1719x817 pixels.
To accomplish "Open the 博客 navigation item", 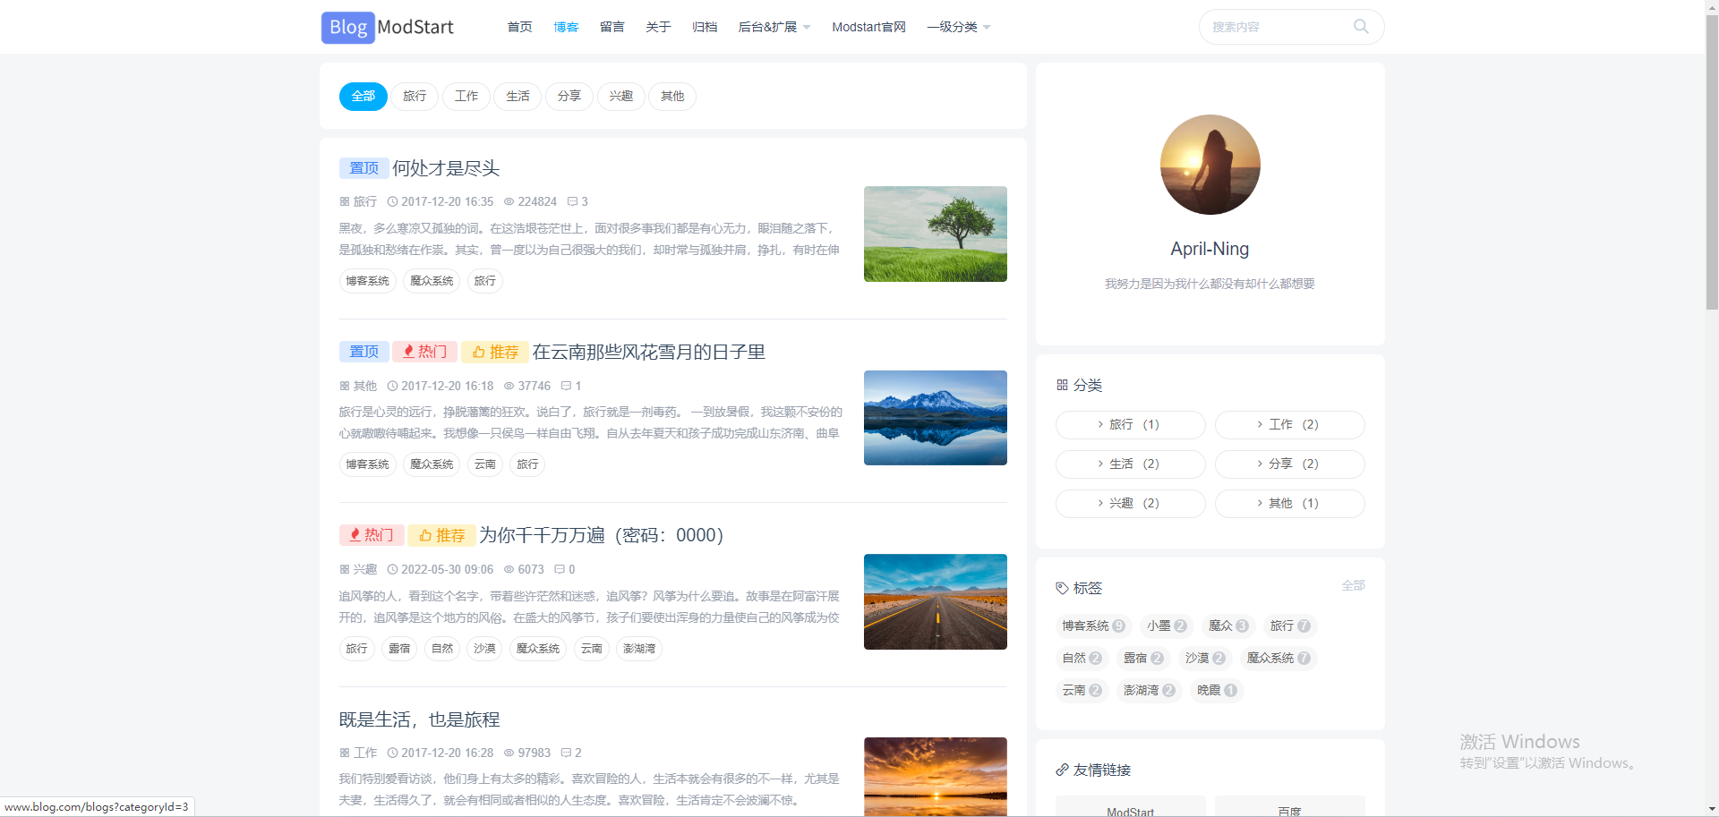I will click(x=566, y=27).
